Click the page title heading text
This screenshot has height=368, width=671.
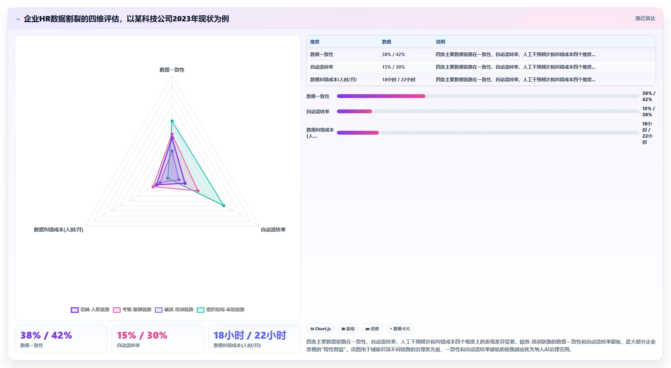click(x=126, y=19)
